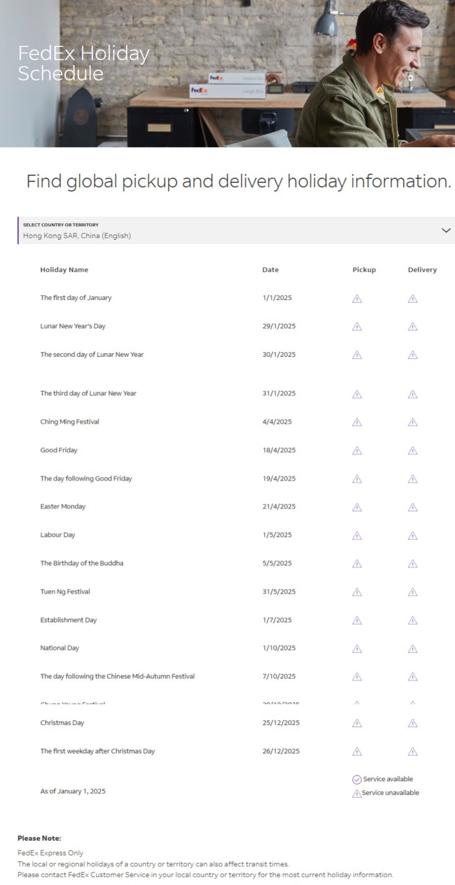Screen dimensions: 455x885
Task: Click Delivery icon for day following Good Friday
Action: [x=413, y=479]
